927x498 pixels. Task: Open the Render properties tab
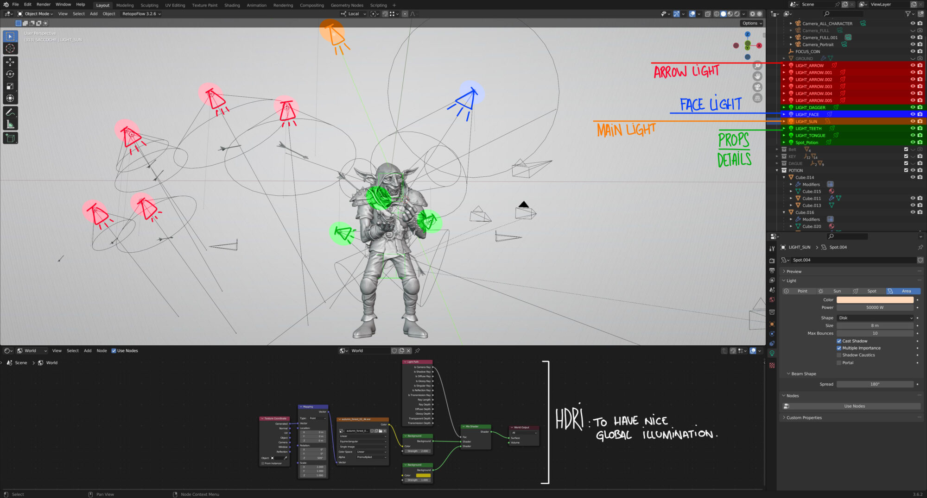coord(772,261)
